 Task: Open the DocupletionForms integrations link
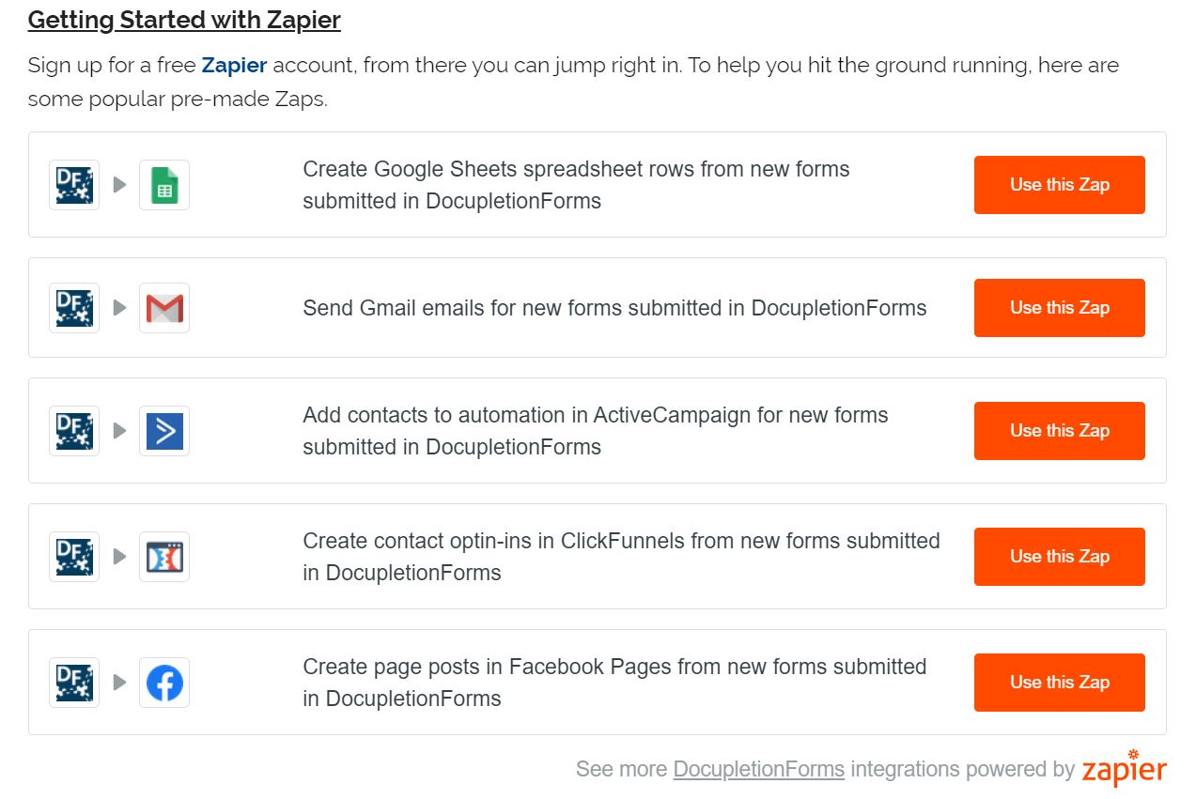pos(758,769)
